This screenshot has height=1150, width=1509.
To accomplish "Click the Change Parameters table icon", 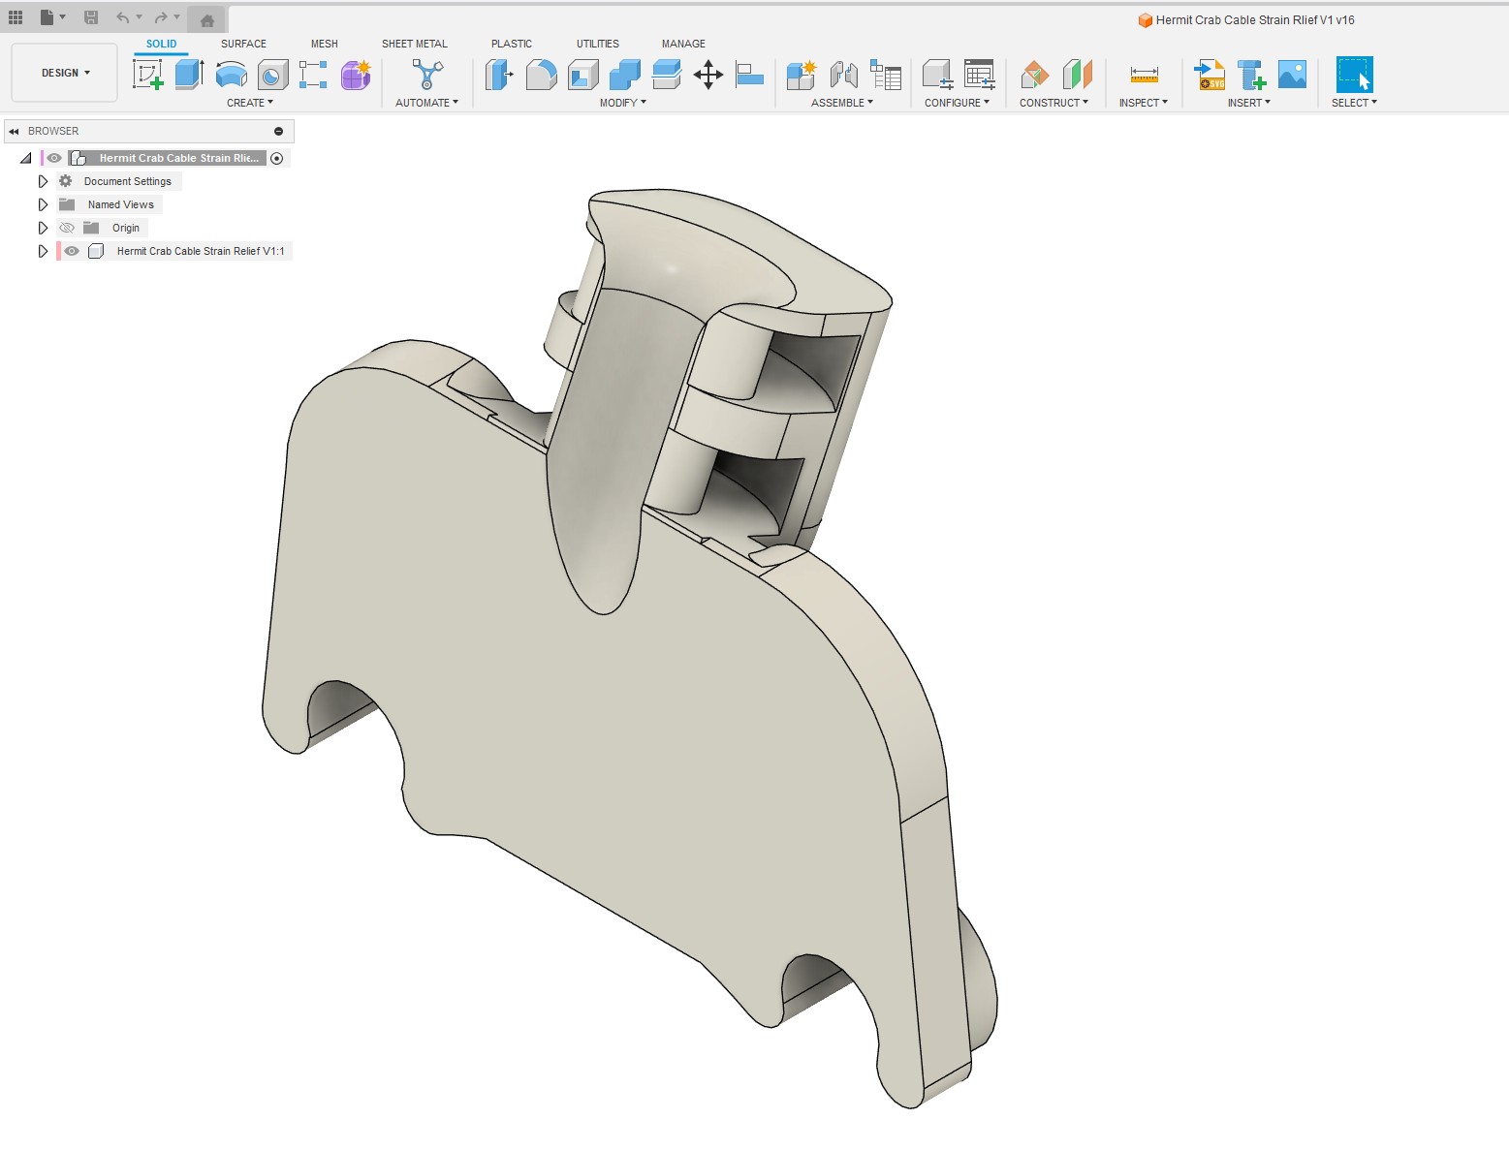I will [x=980, y=75].
